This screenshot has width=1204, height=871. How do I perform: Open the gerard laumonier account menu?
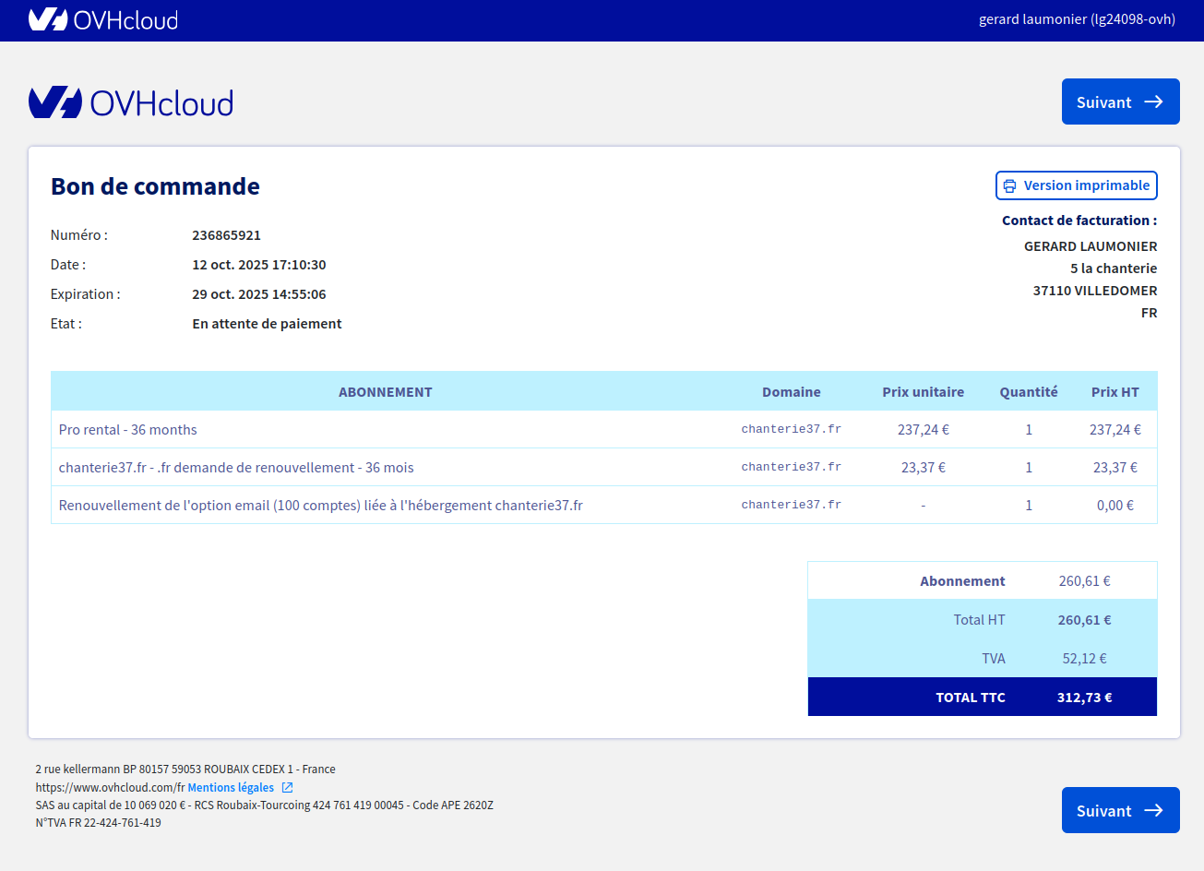click(1077, 19)
